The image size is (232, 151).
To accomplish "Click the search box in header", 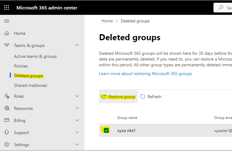I will tap(224, 8).
